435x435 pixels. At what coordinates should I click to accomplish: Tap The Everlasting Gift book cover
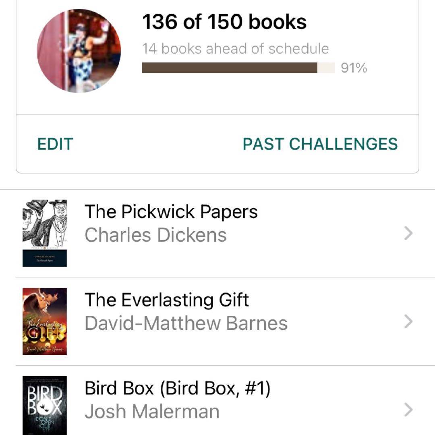pyautogui.click(x=45, y=321)
